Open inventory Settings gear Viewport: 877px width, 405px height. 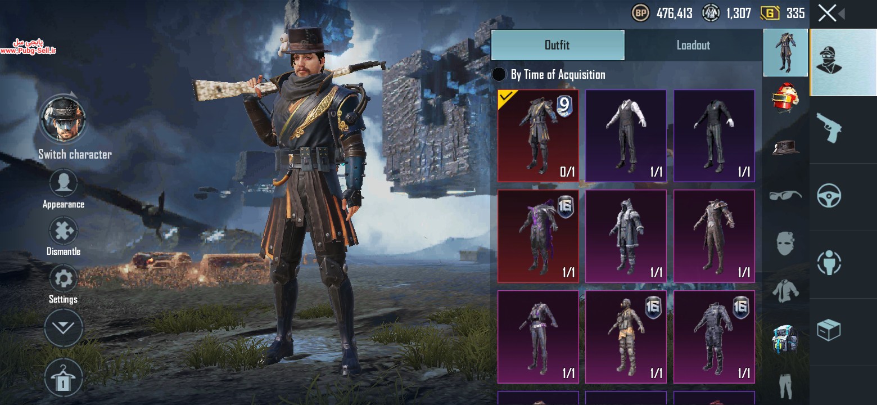coord(63,285)
